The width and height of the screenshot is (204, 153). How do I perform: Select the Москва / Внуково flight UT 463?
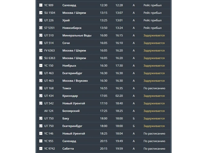coord(104,81)
